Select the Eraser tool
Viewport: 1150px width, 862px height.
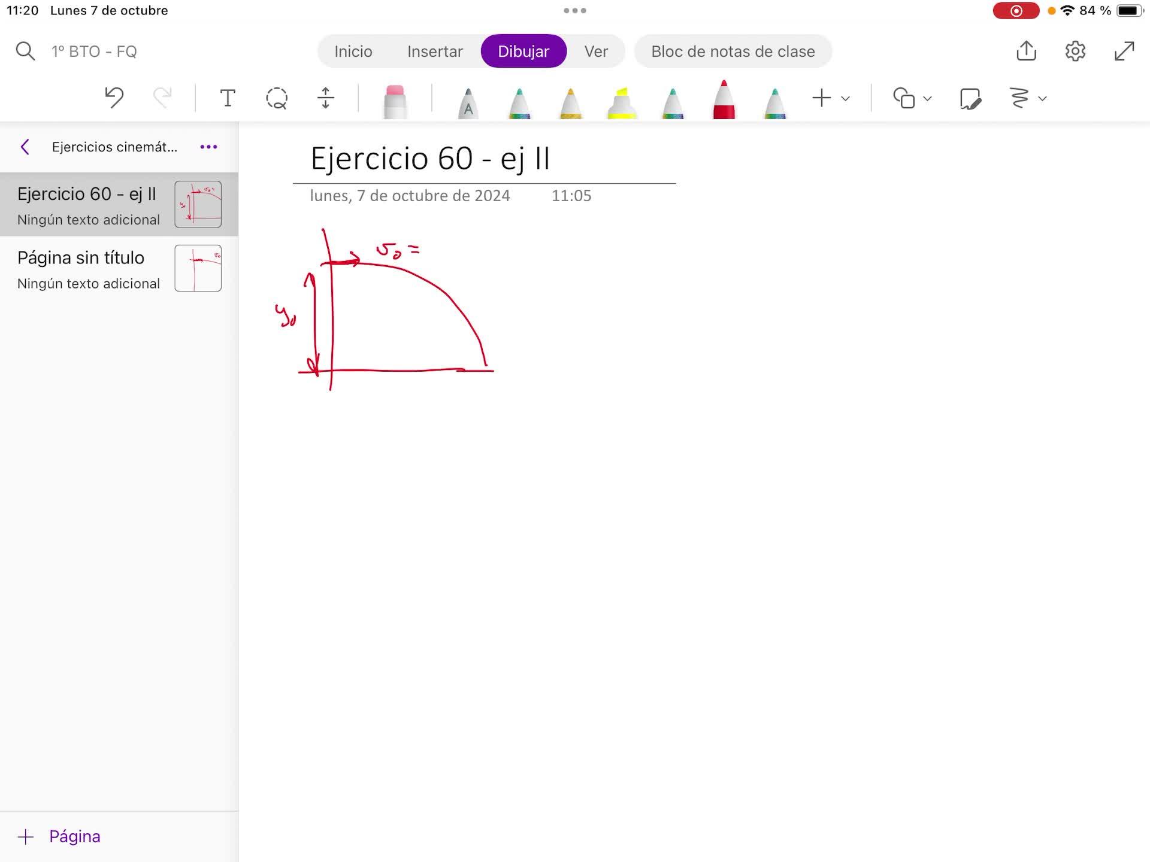pyautogui.click(x=395, y=102)
